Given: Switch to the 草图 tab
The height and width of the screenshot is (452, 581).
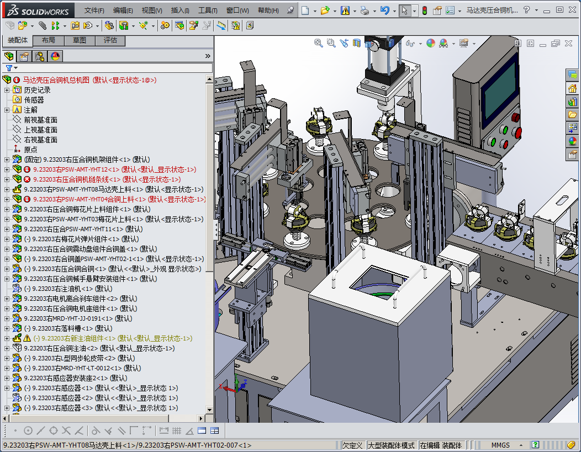Looking at the screenshot, I should click(80, 40).
